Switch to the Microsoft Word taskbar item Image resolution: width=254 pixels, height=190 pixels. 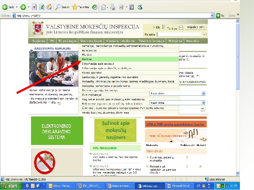(180, 186)
